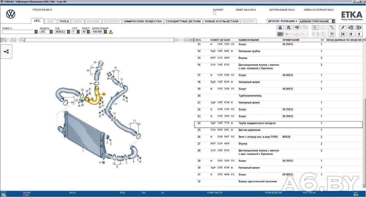The height and width of the screenshot is (198, 366).
Task: Open the share button on the left
Action: 6,52
